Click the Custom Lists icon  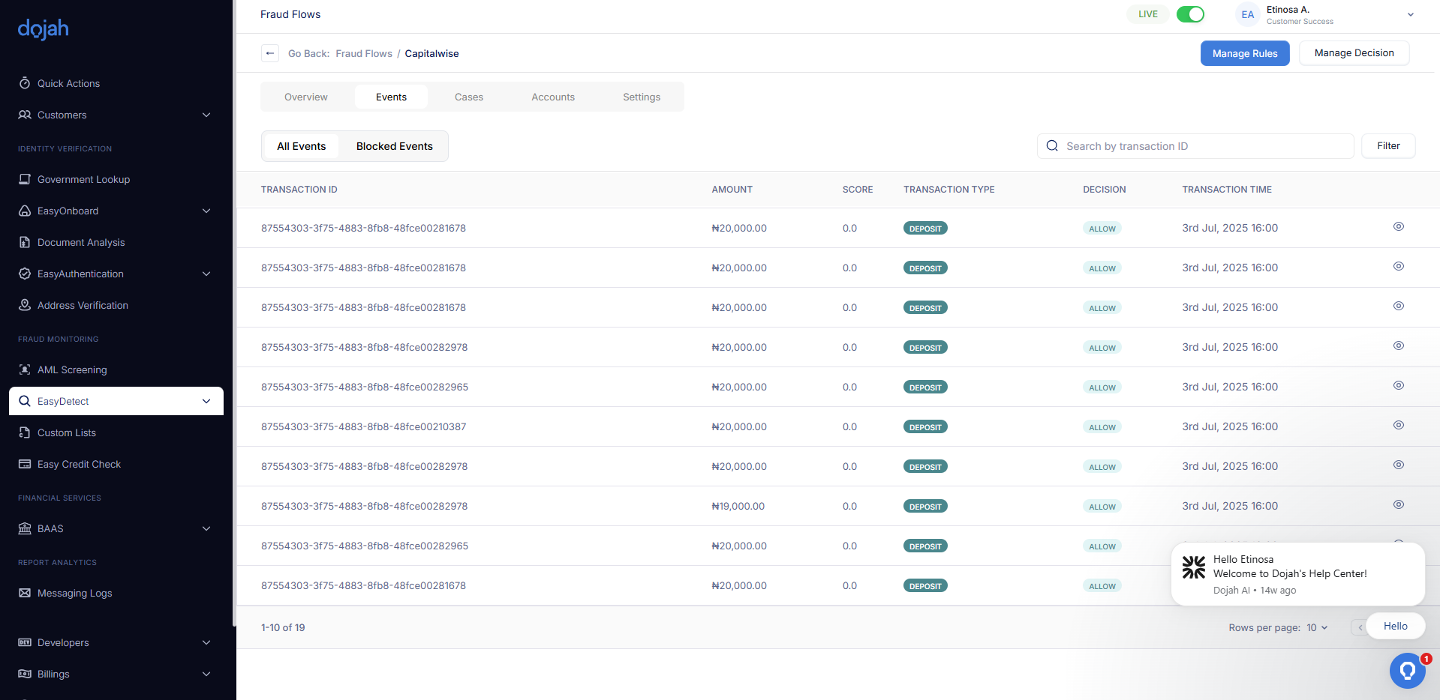25,432
